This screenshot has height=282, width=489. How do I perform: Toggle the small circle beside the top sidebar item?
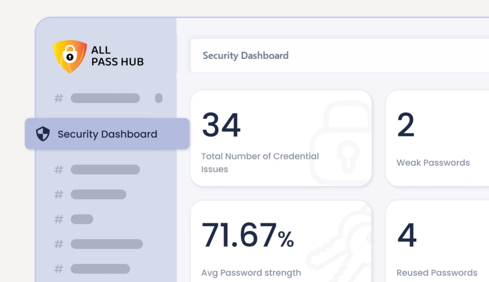pyautogui.click(x=159, y=98)
